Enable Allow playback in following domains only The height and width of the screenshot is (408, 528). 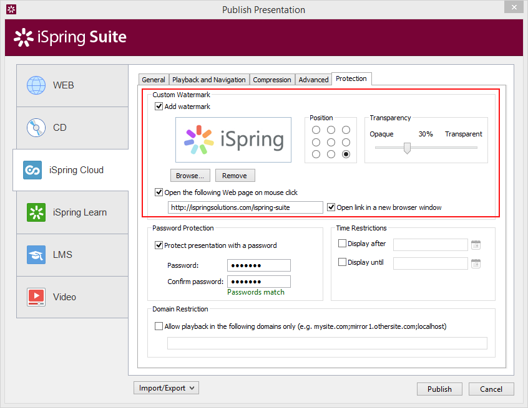point(159,326)
